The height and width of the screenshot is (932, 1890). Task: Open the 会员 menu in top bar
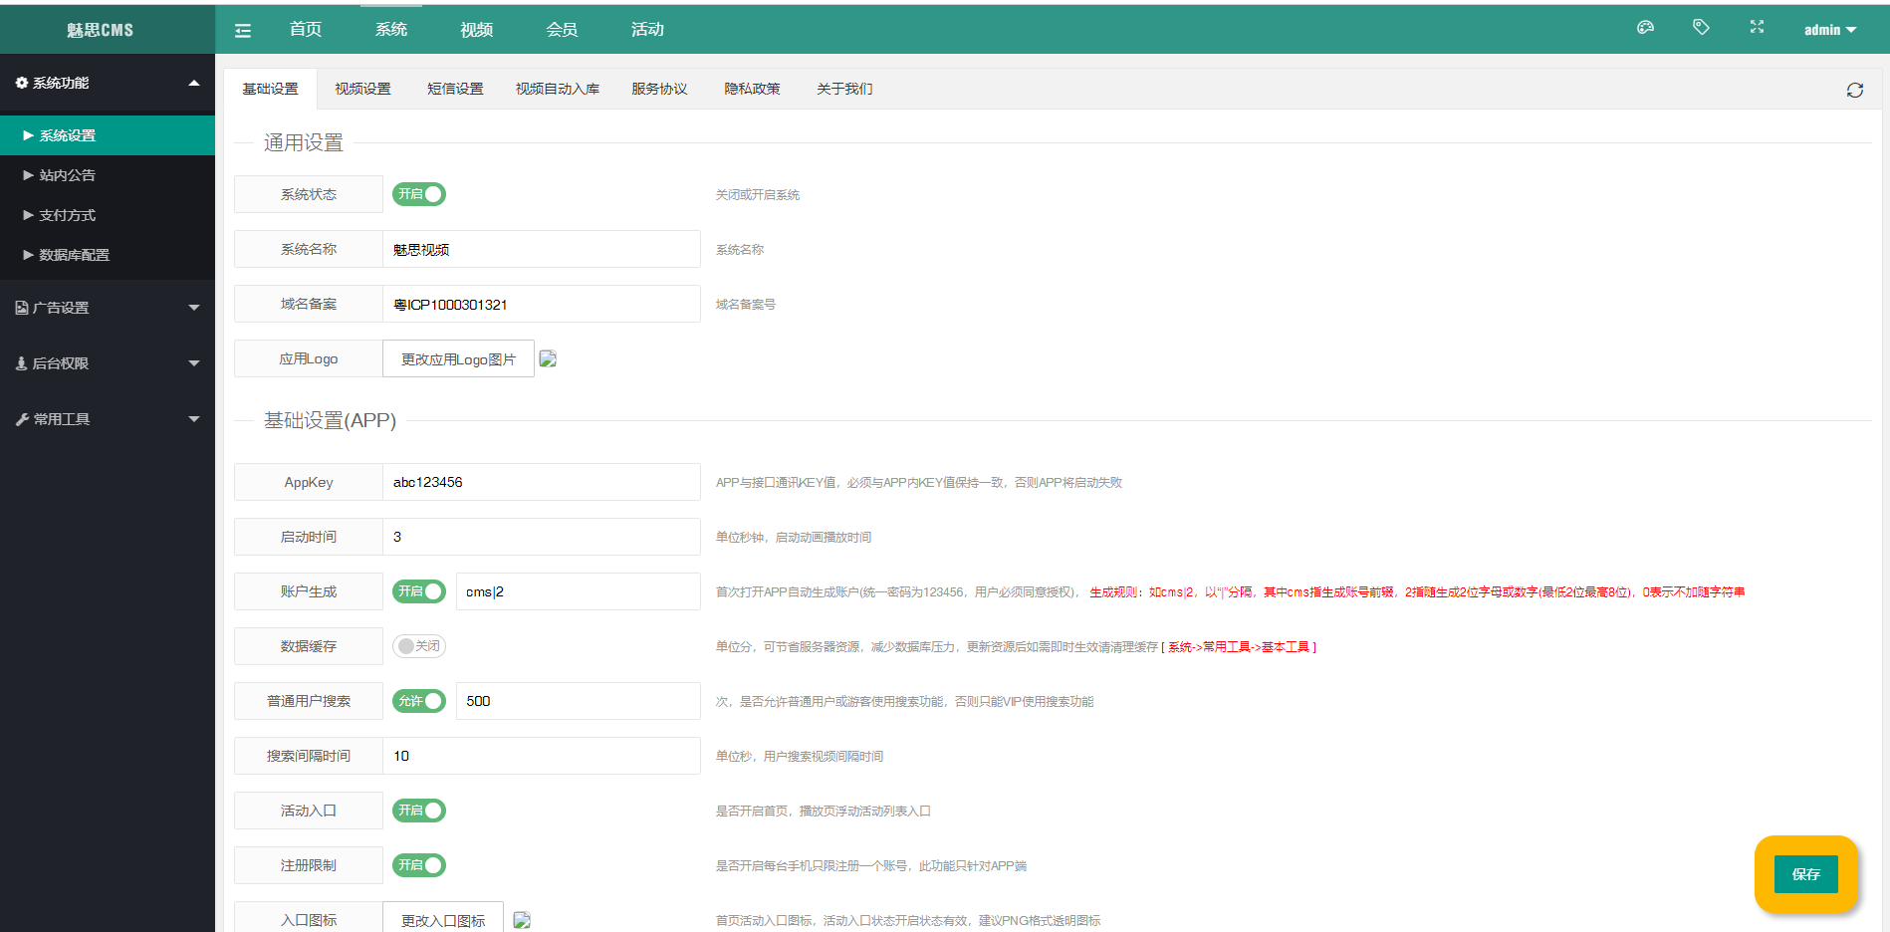562,29
